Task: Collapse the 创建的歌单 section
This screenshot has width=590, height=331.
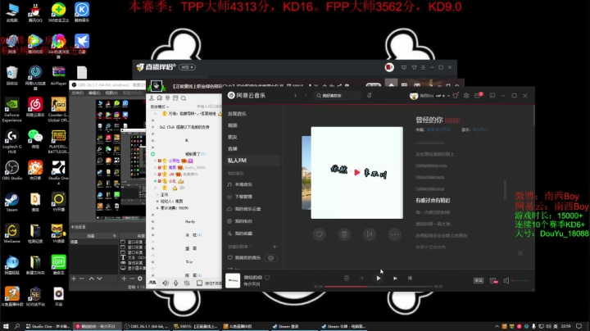Action: pos(239,247)
